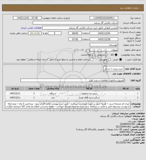Click the price validity date 1403/12/29
The width and height of the screenshot is (146, 160).
104,39
